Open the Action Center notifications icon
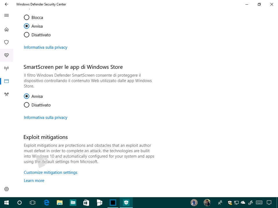 (x=269, y=203)
